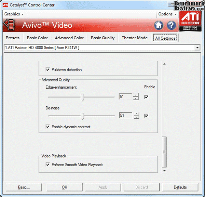This screenshot has width=205, height=197.
Task: Switch to the Presets tab
Action: 13,38
